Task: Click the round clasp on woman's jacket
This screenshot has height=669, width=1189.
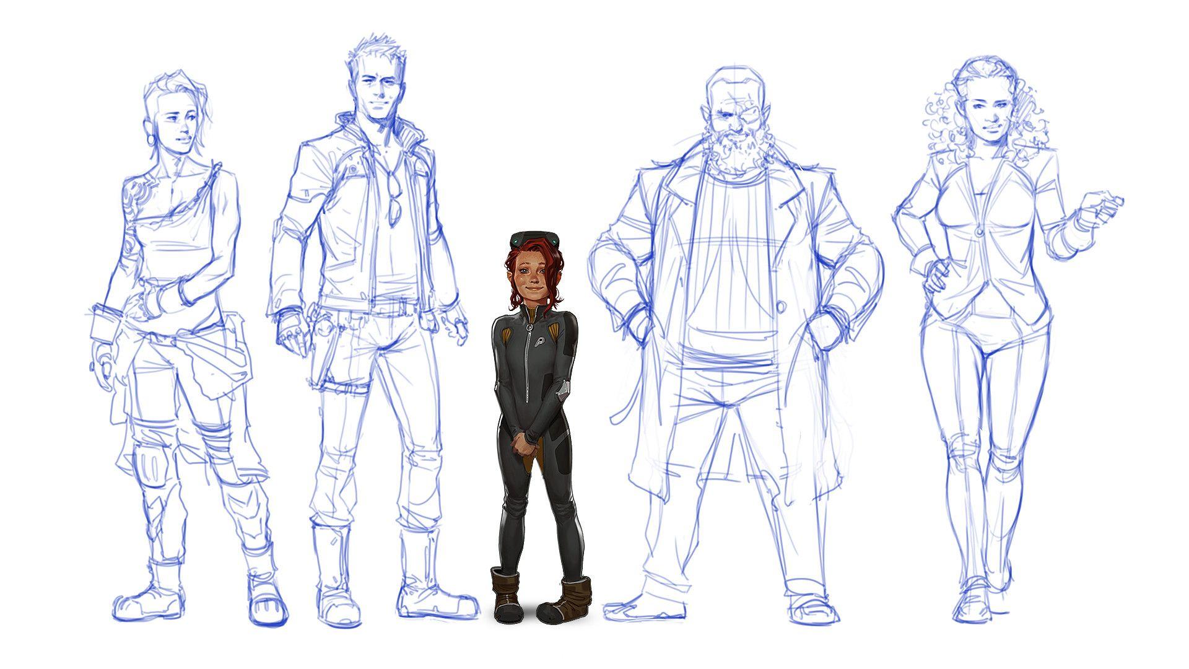Action: [x=979, y=232]
